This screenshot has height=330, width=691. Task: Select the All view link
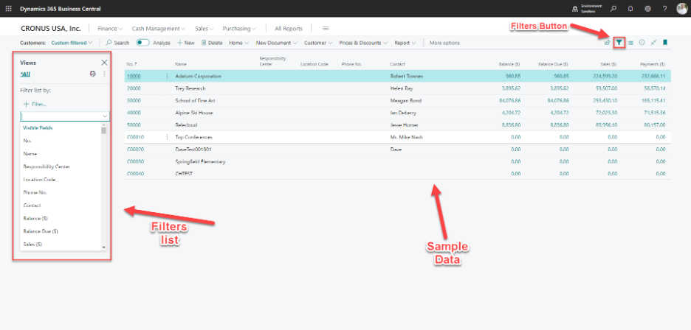pyautogui.click(x=25, y=74)
